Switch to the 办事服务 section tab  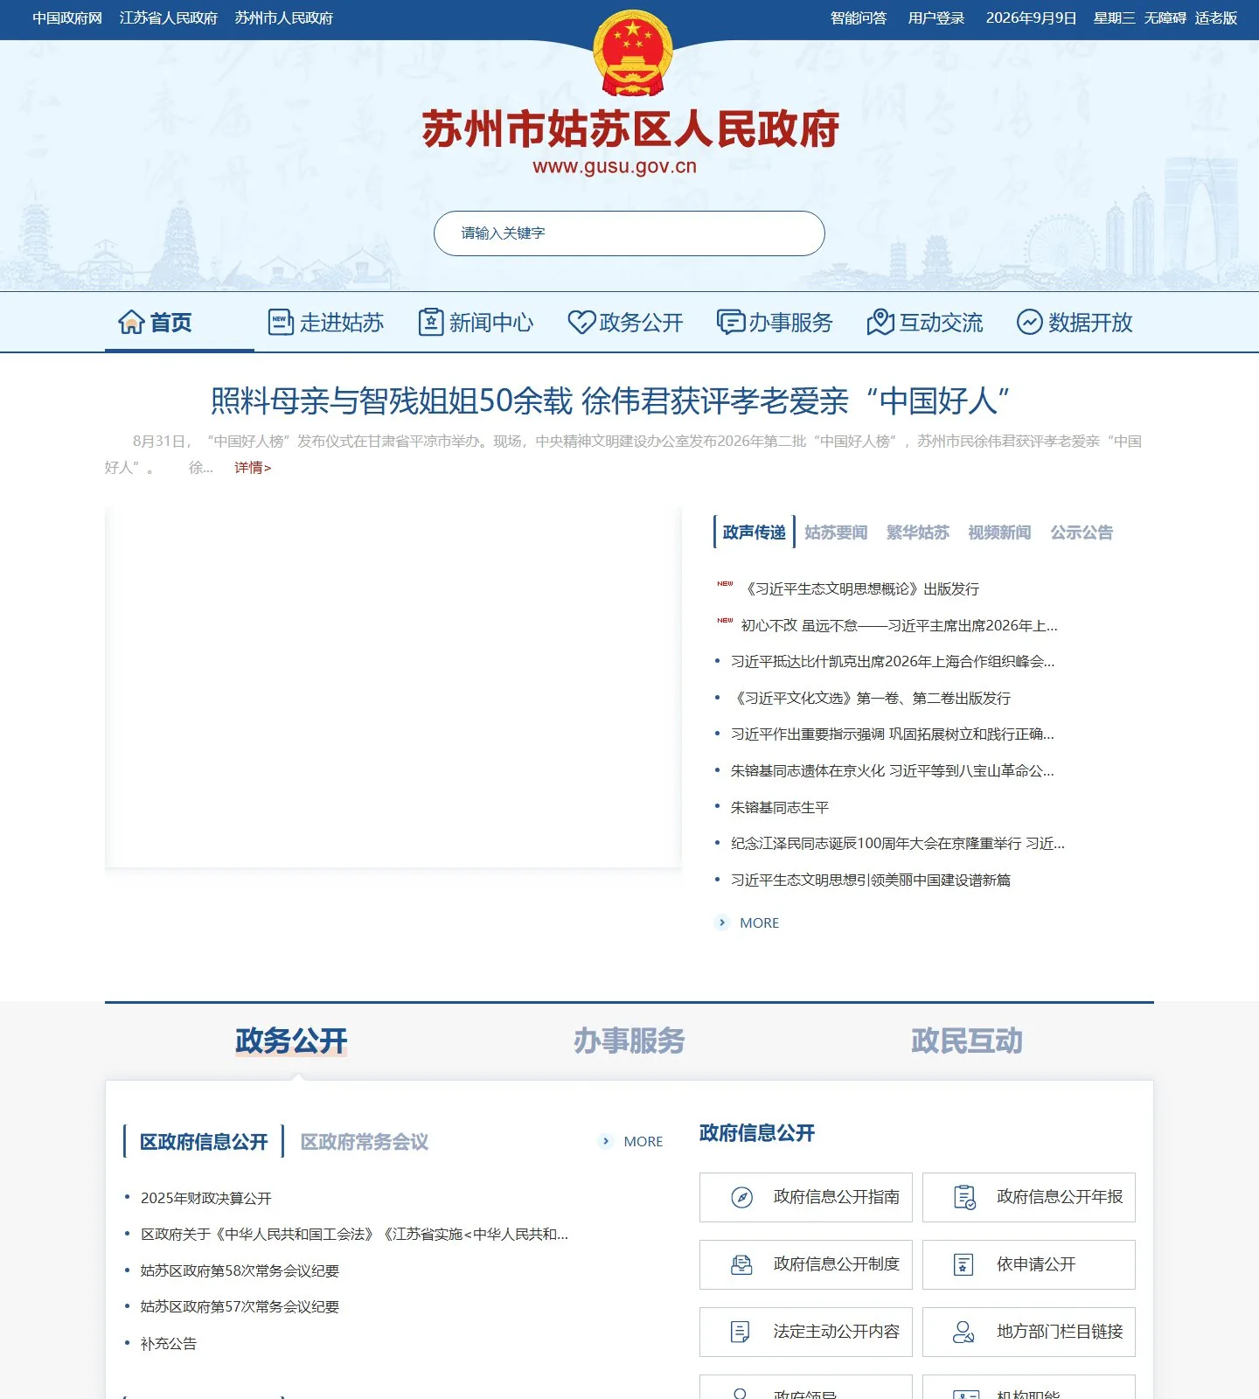pyautogui.click(x=629, y=1041)
